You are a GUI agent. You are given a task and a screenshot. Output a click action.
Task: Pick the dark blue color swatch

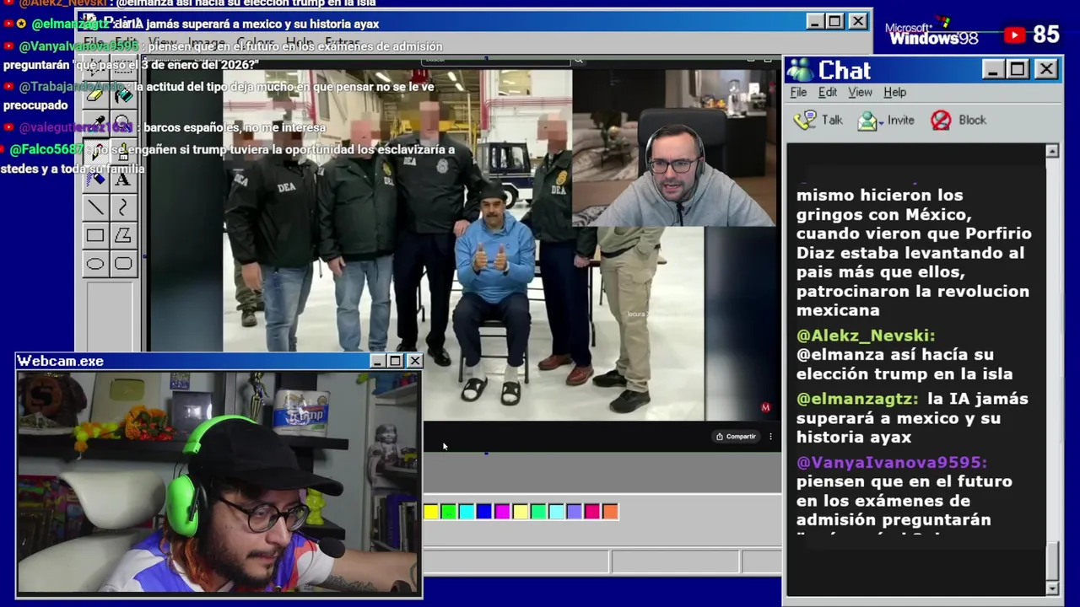[x=483, y=511]
